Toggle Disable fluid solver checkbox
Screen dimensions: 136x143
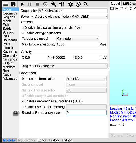(23, 28)
